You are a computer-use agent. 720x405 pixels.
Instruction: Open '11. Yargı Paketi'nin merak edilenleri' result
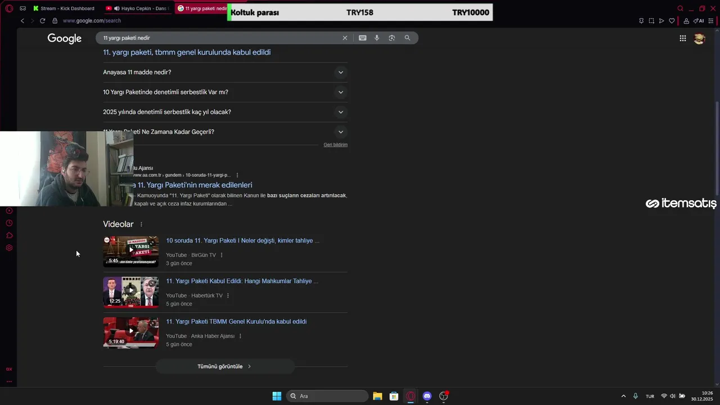tap(193, 185)
